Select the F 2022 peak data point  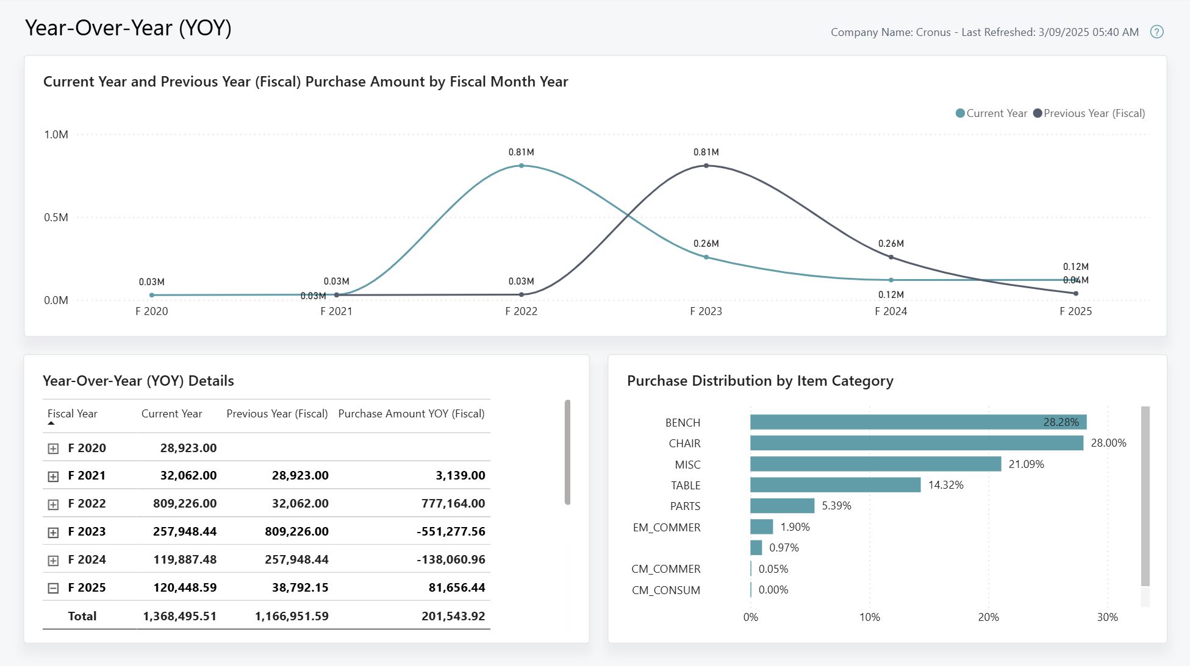pyautogui.click(x=522, y=165)
